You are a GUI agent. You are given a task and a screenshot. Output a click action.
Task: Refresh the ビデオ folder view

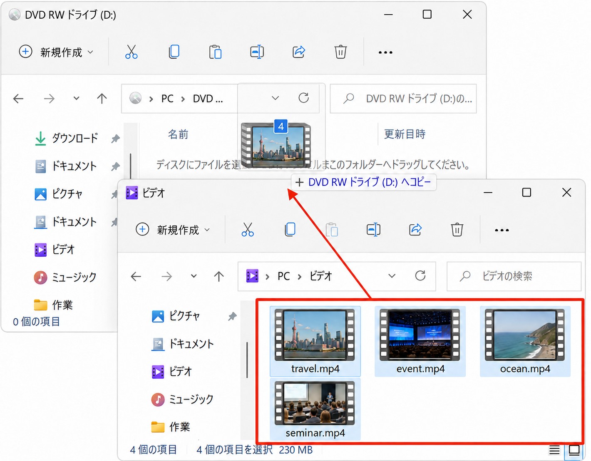(x=420, y=276)
